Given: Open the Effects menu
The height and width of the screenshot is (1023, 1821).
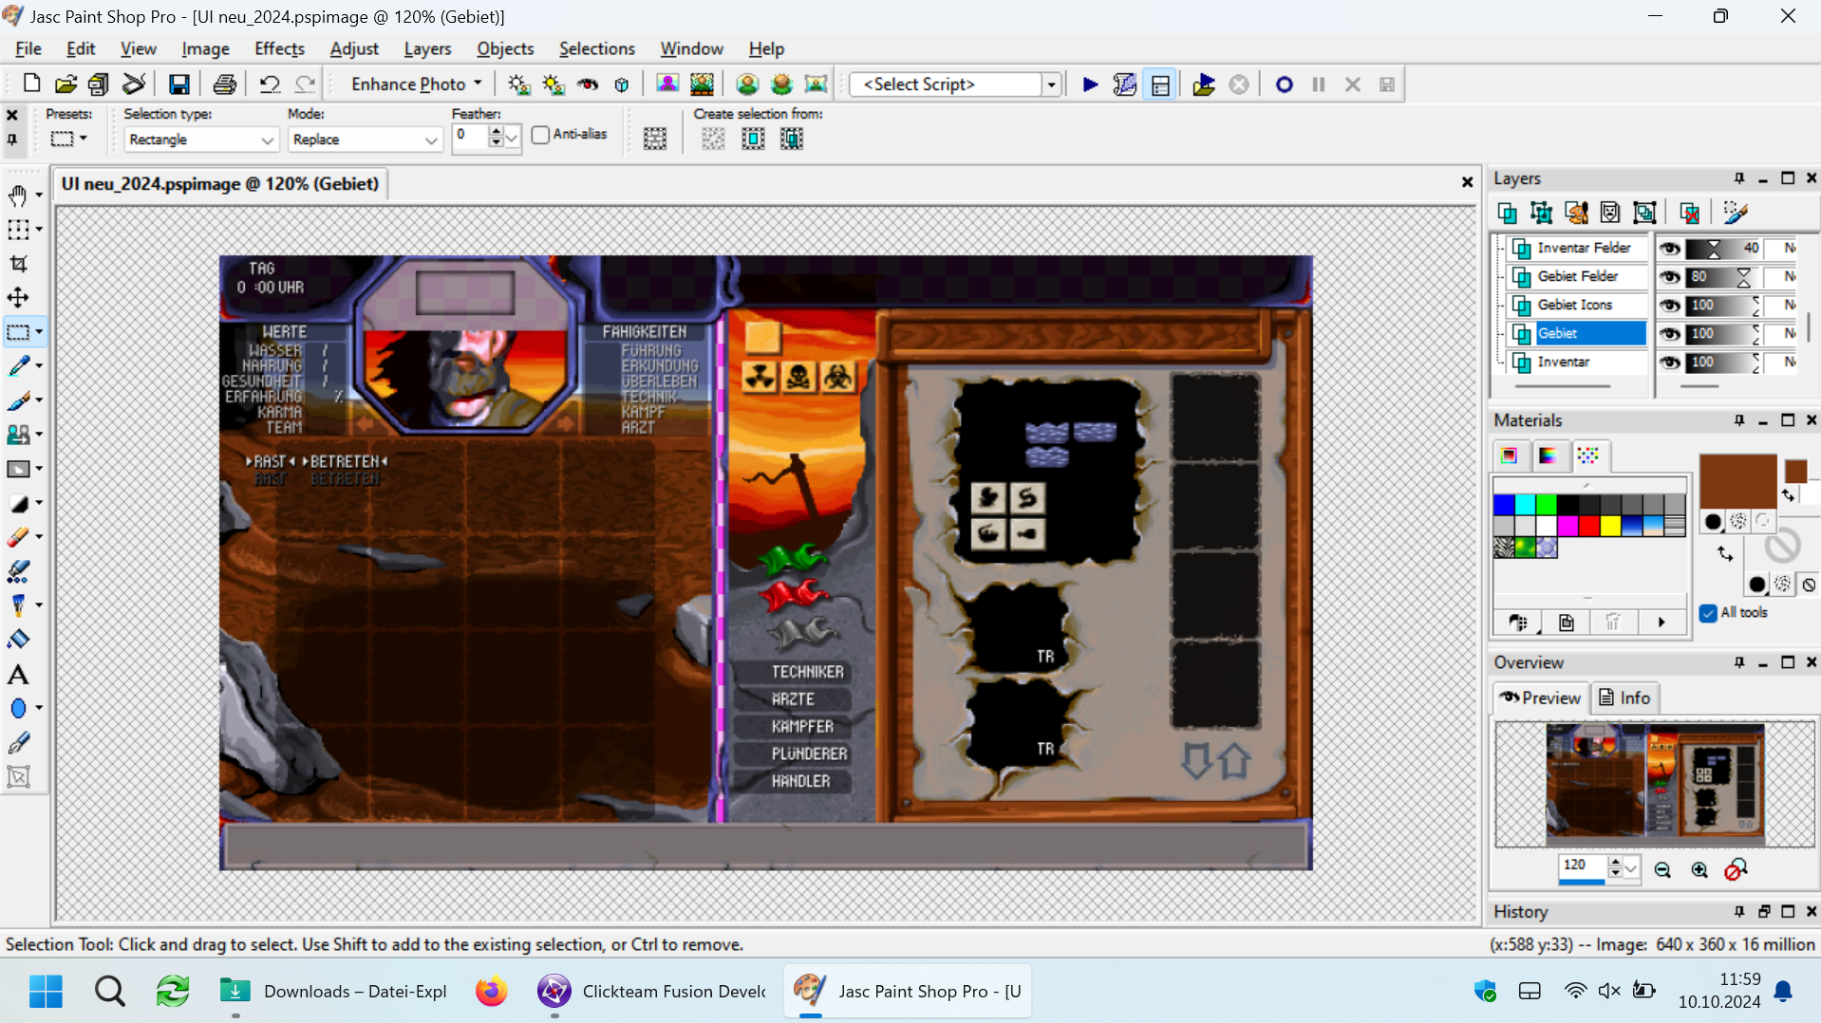Looking at the screenshot, I should pos(279,48).
